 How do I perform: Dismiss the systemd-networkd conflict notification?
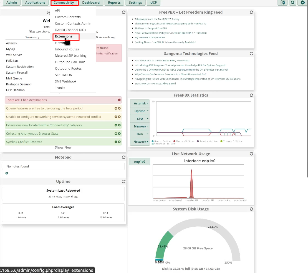(119, 117)
